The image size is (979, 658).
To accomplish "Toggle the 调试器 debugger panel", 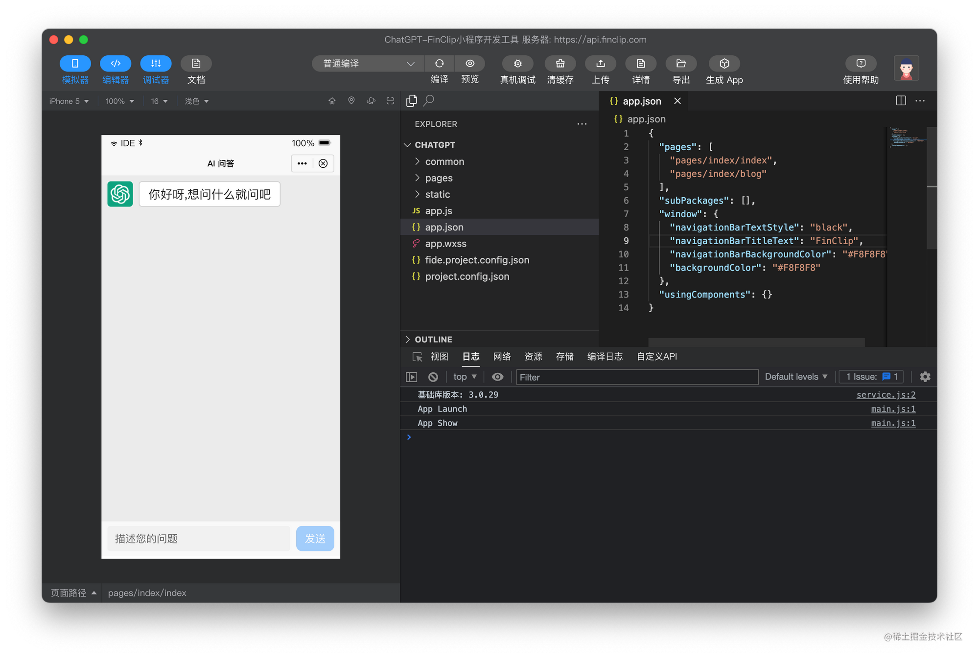I will tap(156, 64).
